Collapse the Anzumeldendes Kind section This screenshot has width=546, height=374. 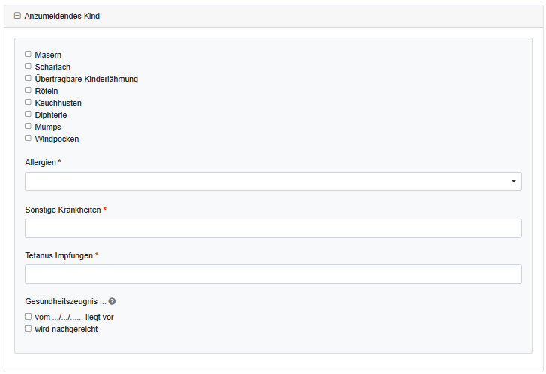point(17,16)
